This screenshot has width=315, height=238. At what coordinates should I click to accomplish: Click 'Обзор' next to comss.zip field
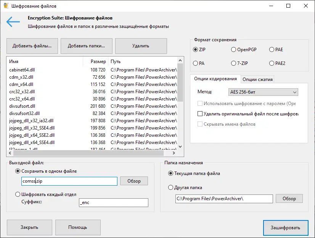134,181
